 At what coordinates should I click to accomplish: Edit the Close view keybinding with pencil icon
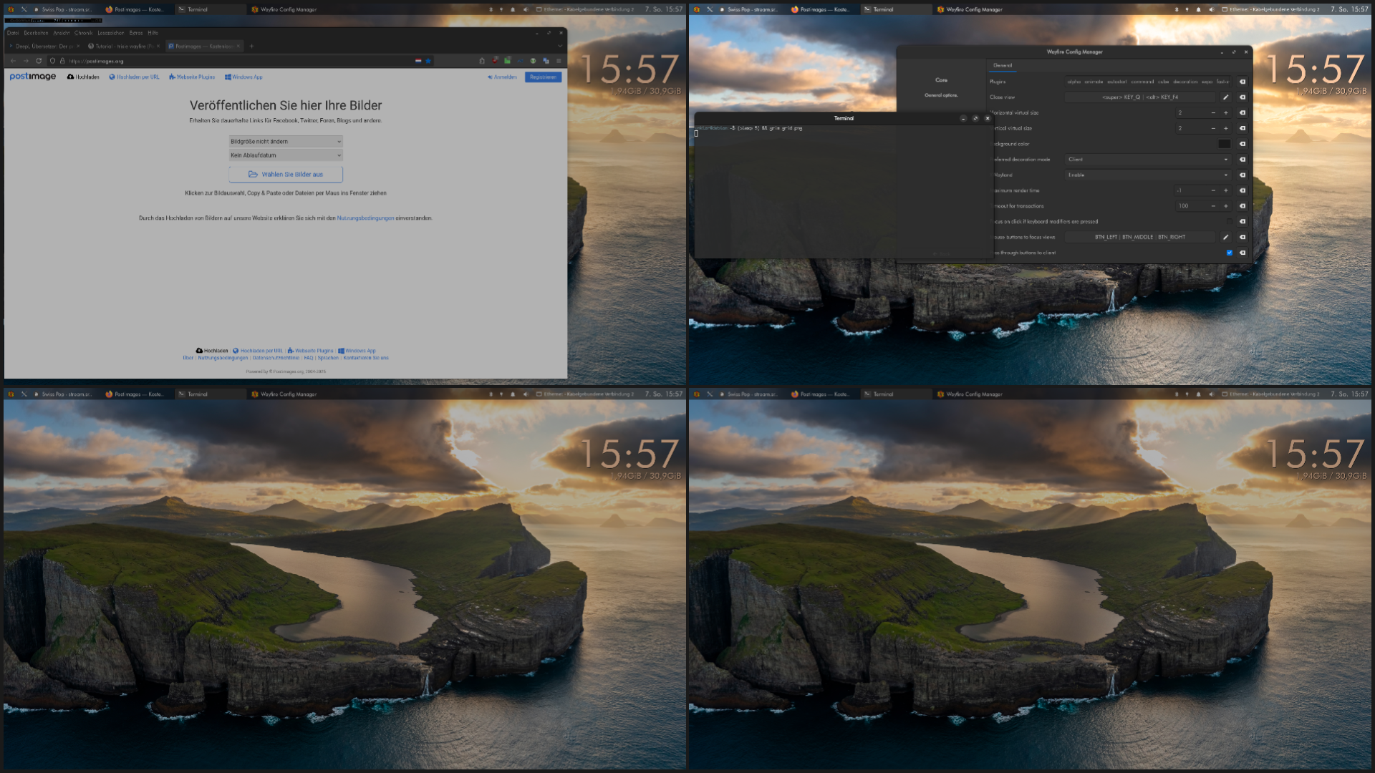(x=1225, y=97)
